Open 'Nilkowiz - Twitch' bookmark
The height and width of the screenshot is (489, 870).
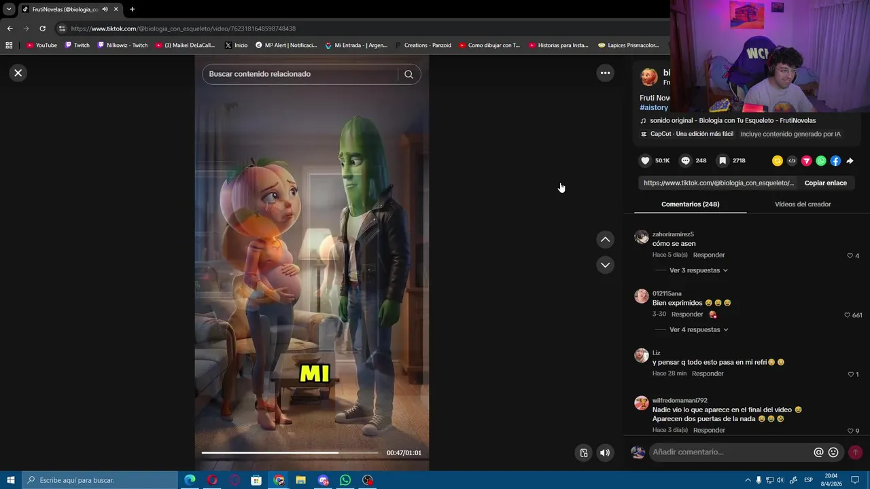click(123, 46)
